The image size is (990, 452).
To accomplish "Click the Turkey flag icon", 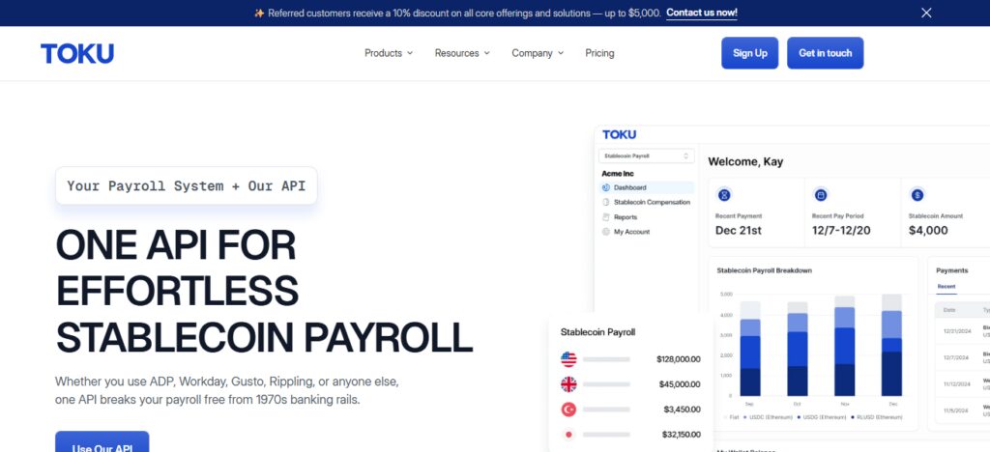I will pos(568,410).
